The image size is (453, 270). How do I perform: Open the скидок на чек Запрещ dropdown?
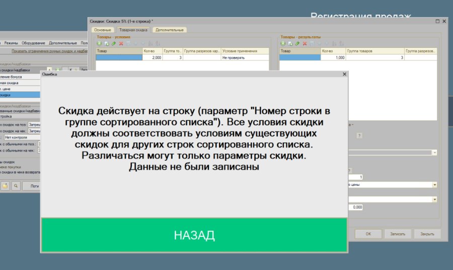(34, 131)
